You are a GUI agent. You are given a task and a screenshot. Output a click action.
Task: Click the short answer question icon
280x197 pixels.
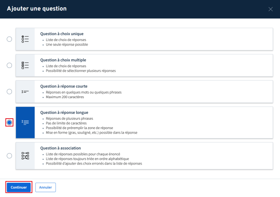[x=25, y=91]
